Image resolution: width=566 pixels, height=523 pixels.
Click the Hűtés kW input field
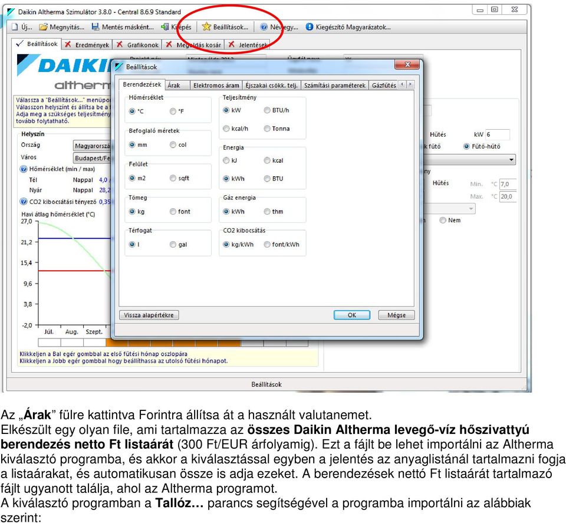click(x=498, y=134)
